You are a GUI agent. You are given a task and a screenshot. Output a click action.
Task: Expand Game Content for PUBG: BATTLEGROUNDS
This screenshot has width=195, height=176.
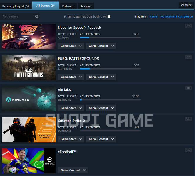click(101, 77)
